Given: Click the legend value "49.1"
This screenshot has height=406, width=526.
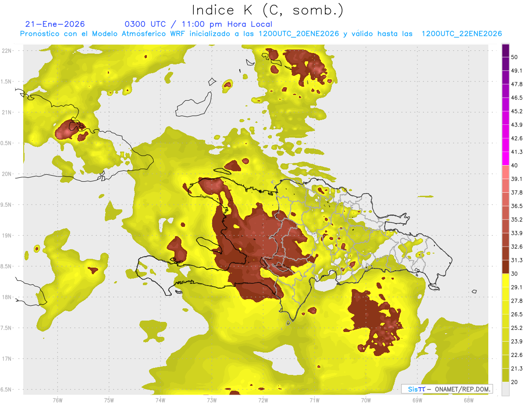Looking at the screenshot, I should point(516,71).
